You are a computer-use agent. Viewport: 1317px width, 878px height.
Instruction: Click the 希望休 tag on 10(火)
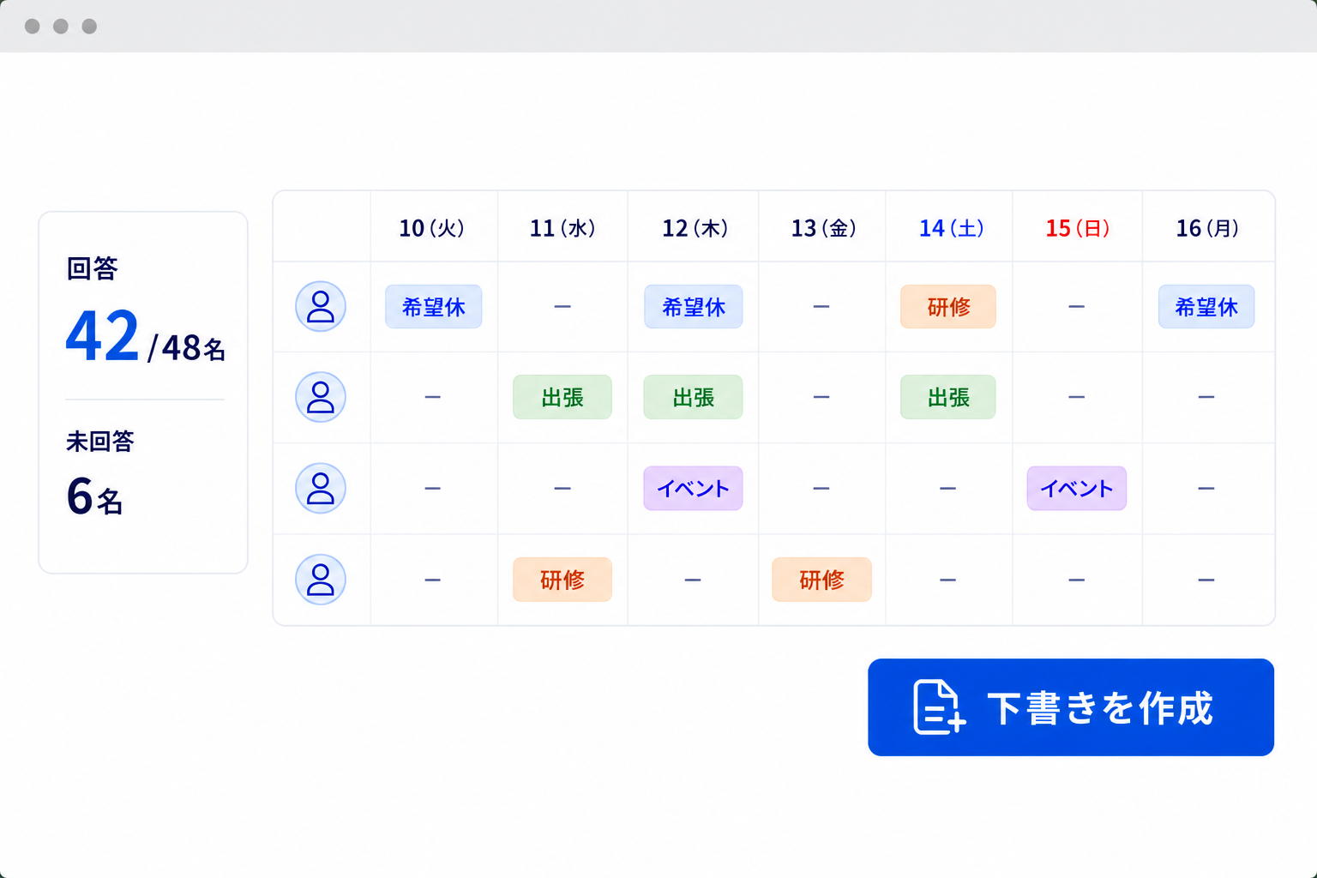click(x=433, y=307)
